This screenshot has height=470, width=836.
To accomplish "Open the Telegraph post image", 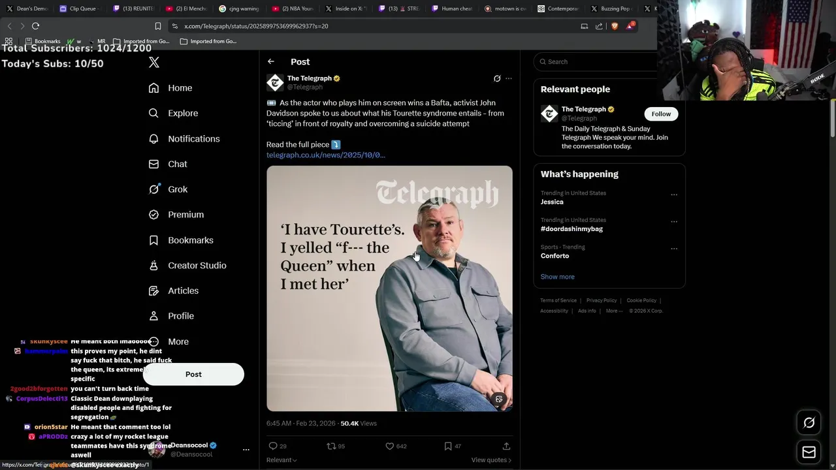I will tap(389, 289).
